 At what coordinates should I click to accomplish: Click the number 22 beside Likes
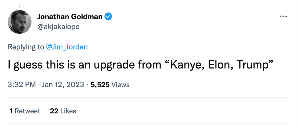(54, 111)
